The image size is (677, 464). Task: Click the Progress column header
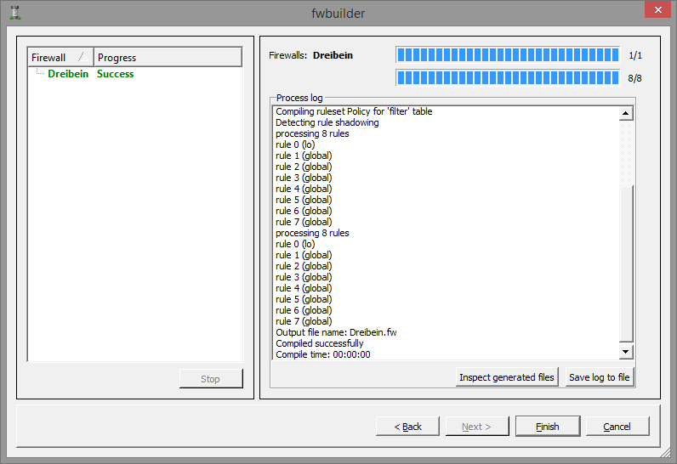click(167, 58)
